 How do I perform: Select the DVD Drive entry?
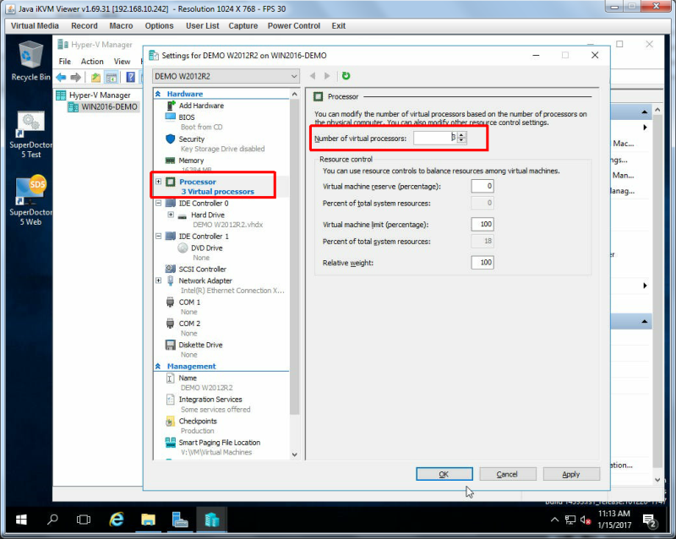coord(206,248)
